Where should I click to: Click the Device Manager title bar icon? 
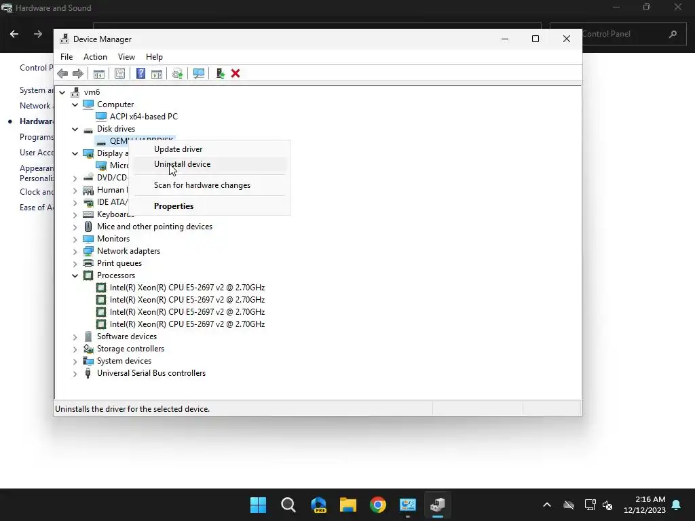(x=64, y=39)
